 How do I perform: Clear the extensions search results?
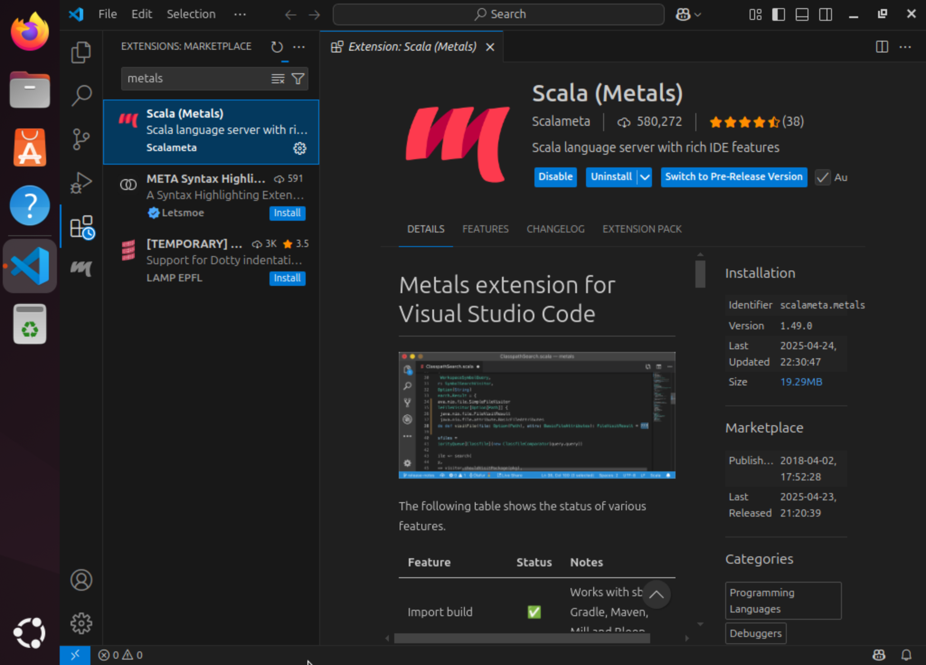click(278, 79)
